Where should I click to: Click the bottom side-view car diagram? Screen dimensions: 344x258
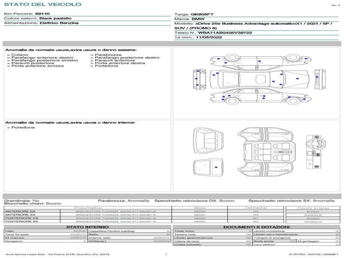[261, 96]
